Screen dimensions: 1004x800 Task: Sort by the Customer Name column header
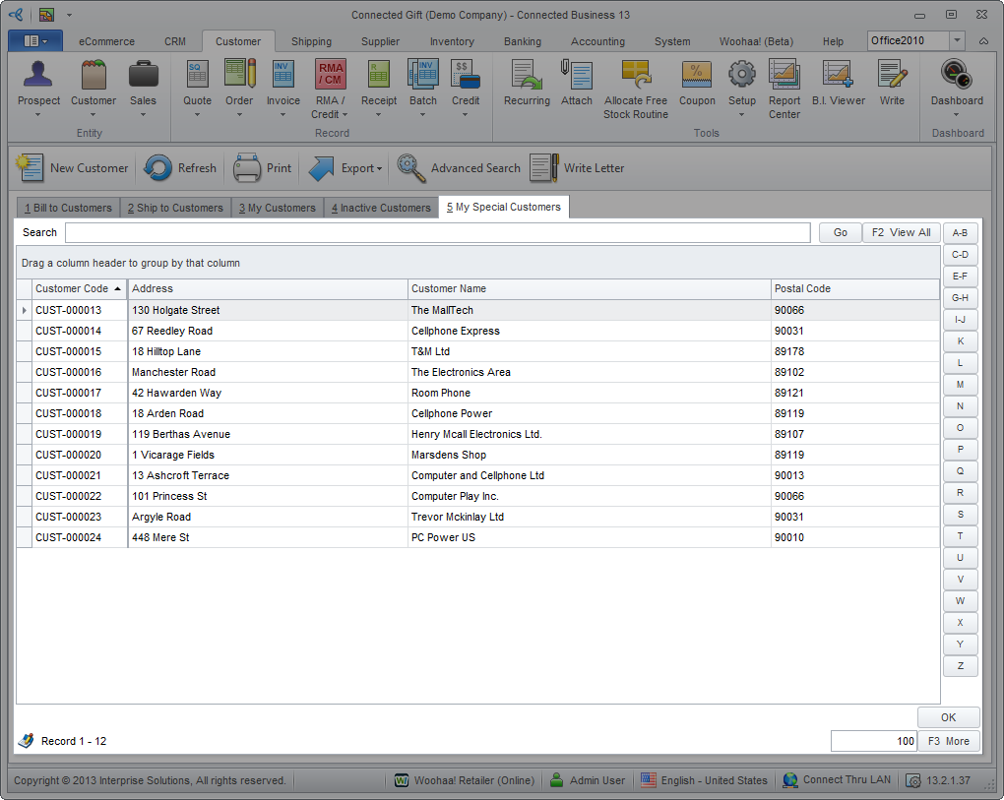click(x=589, y=288)
